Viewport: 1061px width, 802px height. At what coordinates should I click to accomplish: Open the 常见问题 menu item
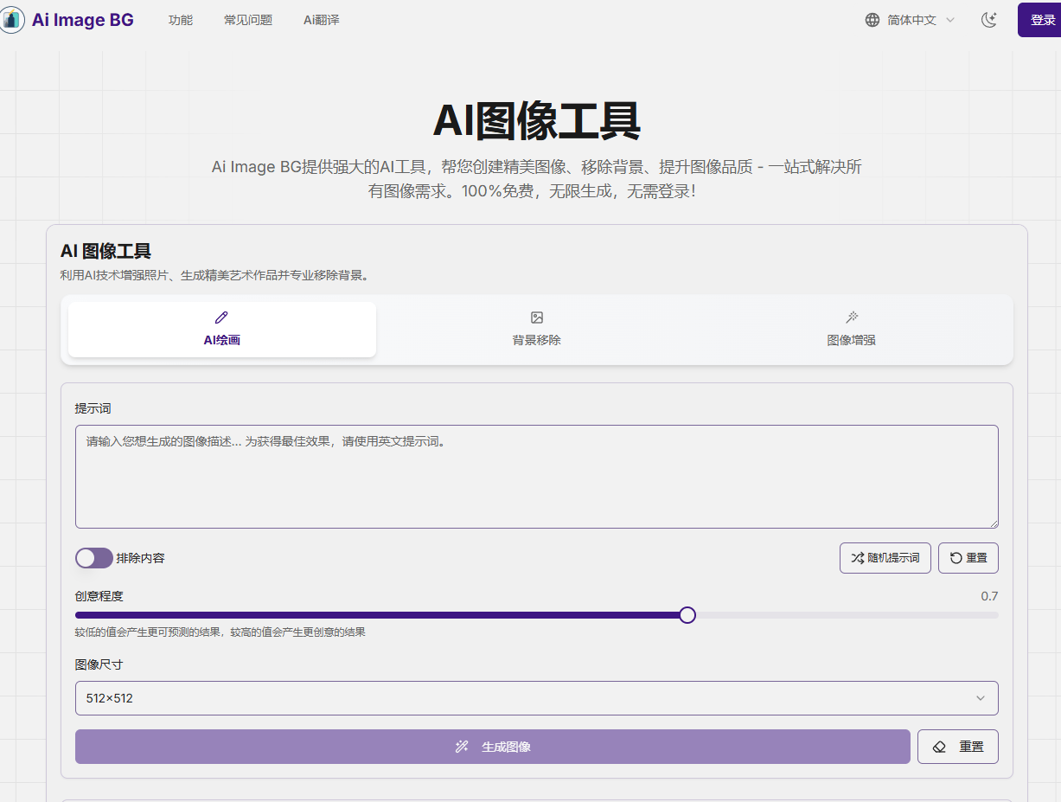(x=248, y=19)
